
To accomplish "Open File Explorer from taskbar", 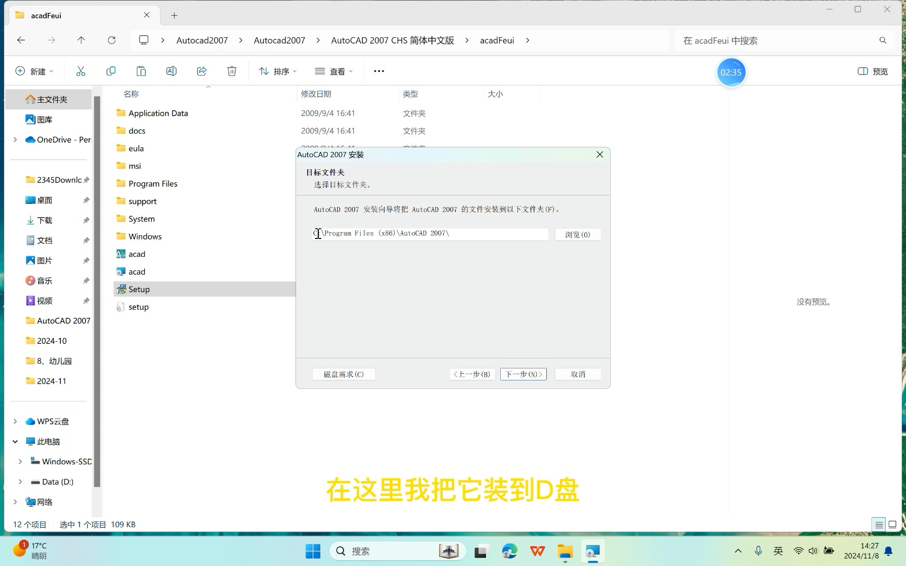I will click(x=565, y=551).
